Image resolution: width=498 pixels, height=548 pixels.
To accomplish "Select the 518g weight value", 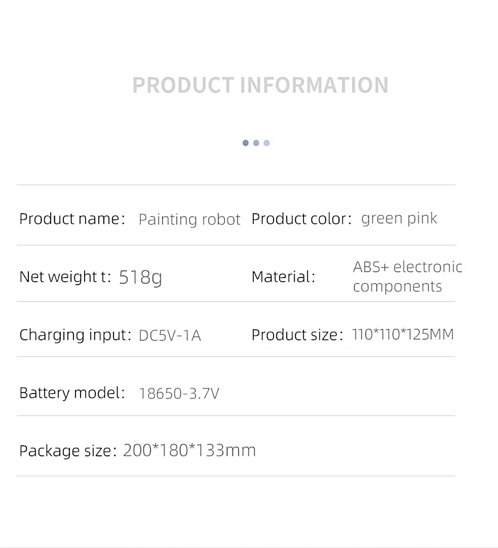I will tap(140, 277).
